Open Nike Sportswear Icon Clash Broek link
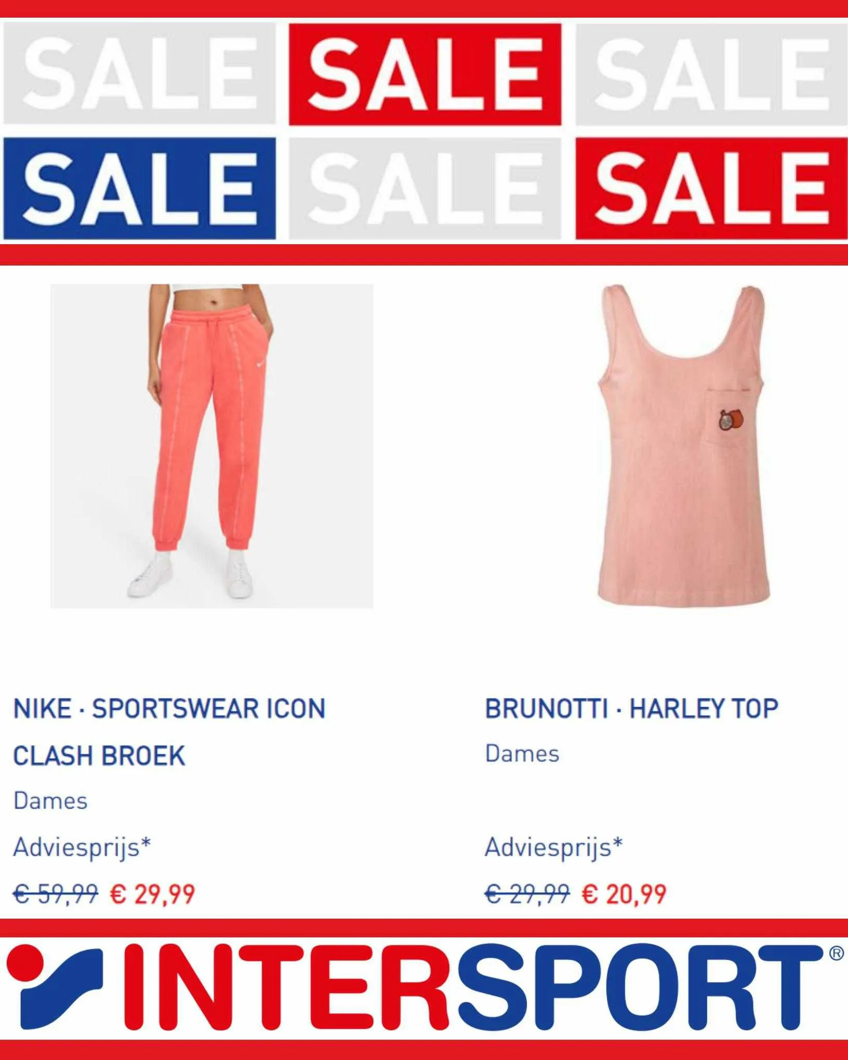The height and width of the screenshot is (1060, 848). [x=169, y=732]
